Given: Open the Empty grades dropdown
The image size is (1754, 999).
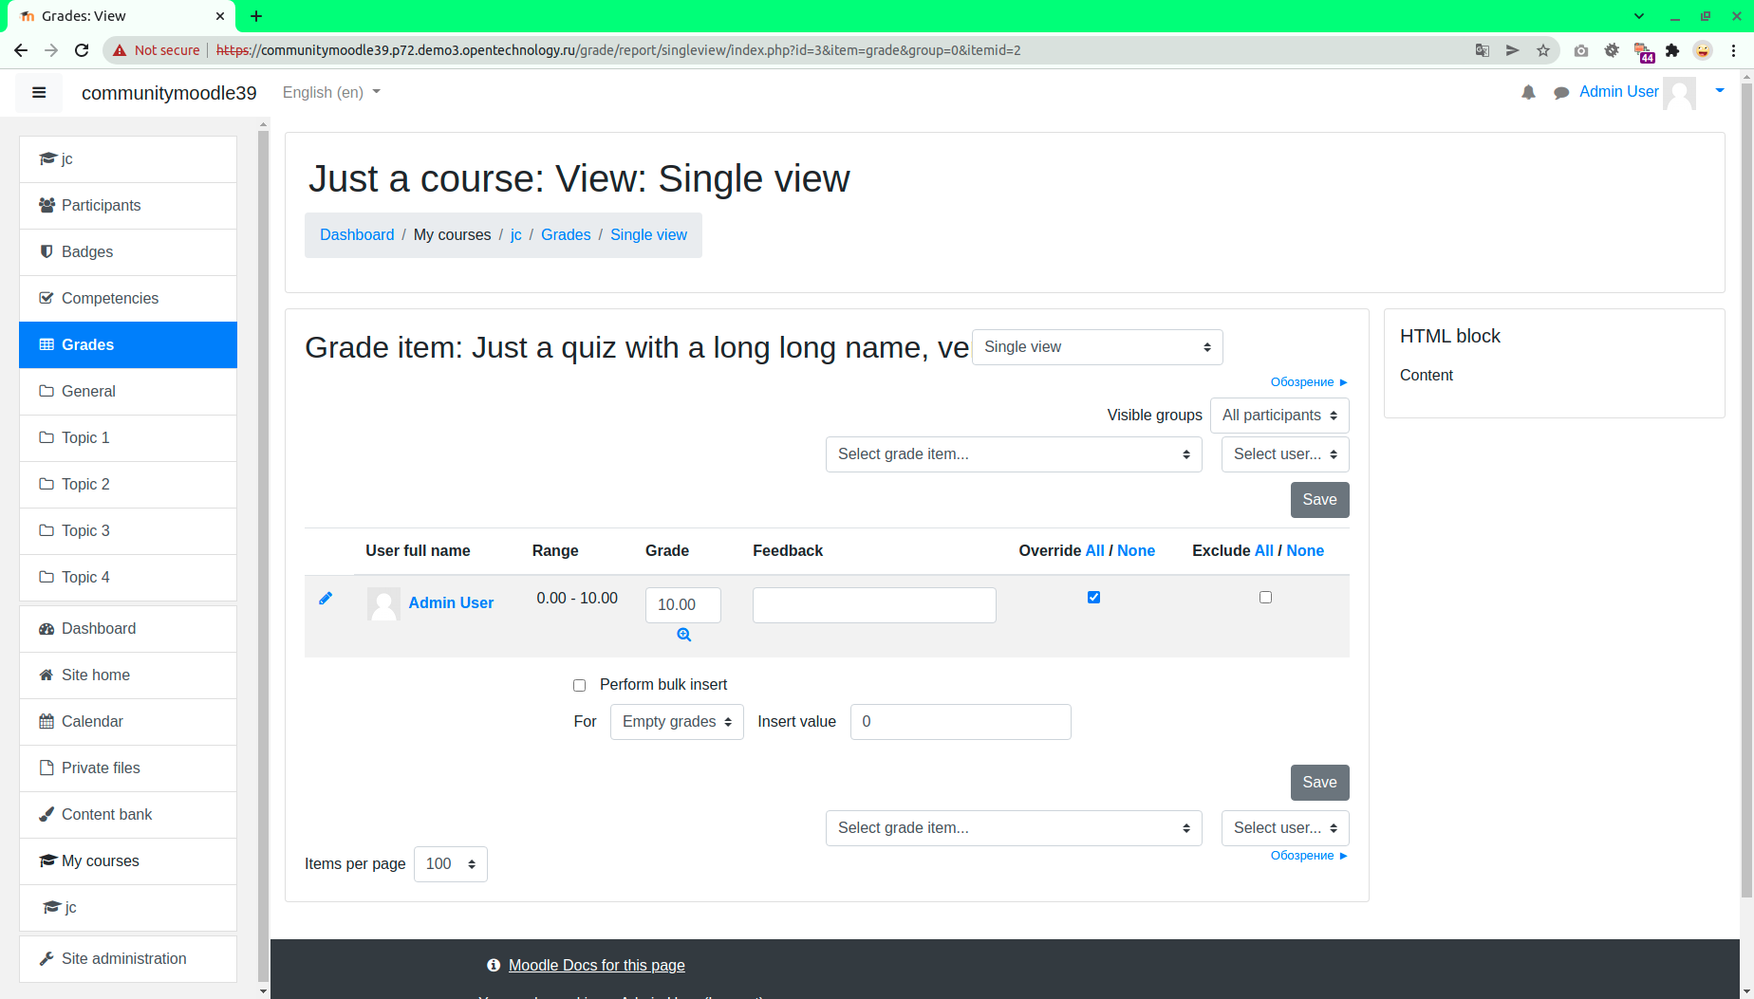Looking at the screenshot, I should point(677,722).
